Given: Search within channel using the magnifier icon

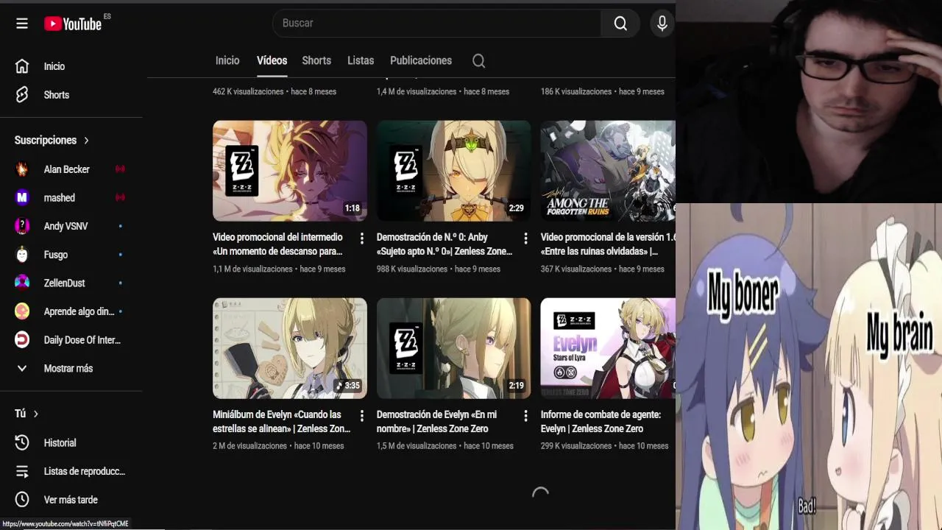Looking at the screenshot, I should point(479,61).
